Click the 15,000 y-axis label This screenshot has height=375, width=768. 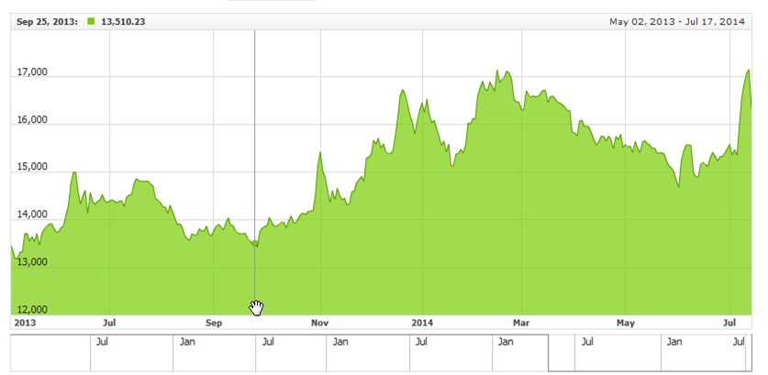(31, 167)
